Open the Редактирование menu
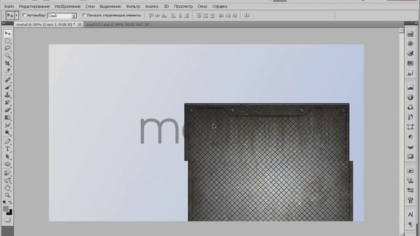The height and width of the screenshot is (236, 420). [x=34, y=6]
